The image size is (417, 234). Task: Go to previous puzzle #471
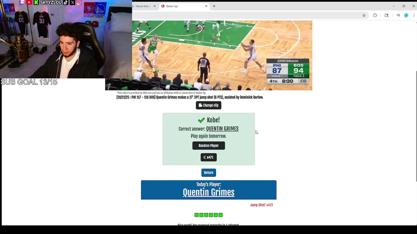click(208, 157)
